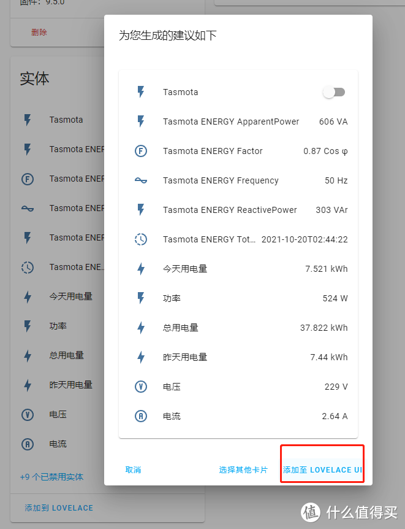Click the Tasmota ENERGY Factor label
The width and height of the screenshot is (405, 529).
(213, 151)
